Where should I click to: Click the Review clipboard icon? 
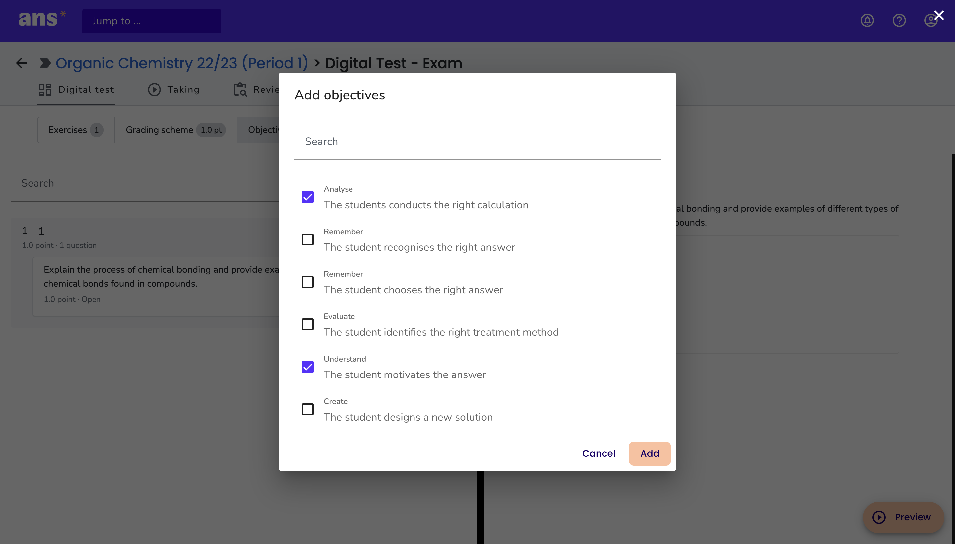(240, 90)
